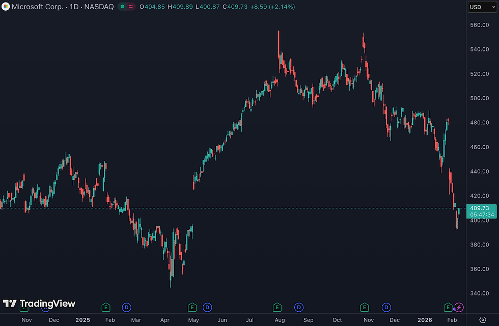This screenshot has height=326, width=499.
Task: Toggle the pink approximate-data indicator
Action: pyautogui.click(x=131, y=7)
